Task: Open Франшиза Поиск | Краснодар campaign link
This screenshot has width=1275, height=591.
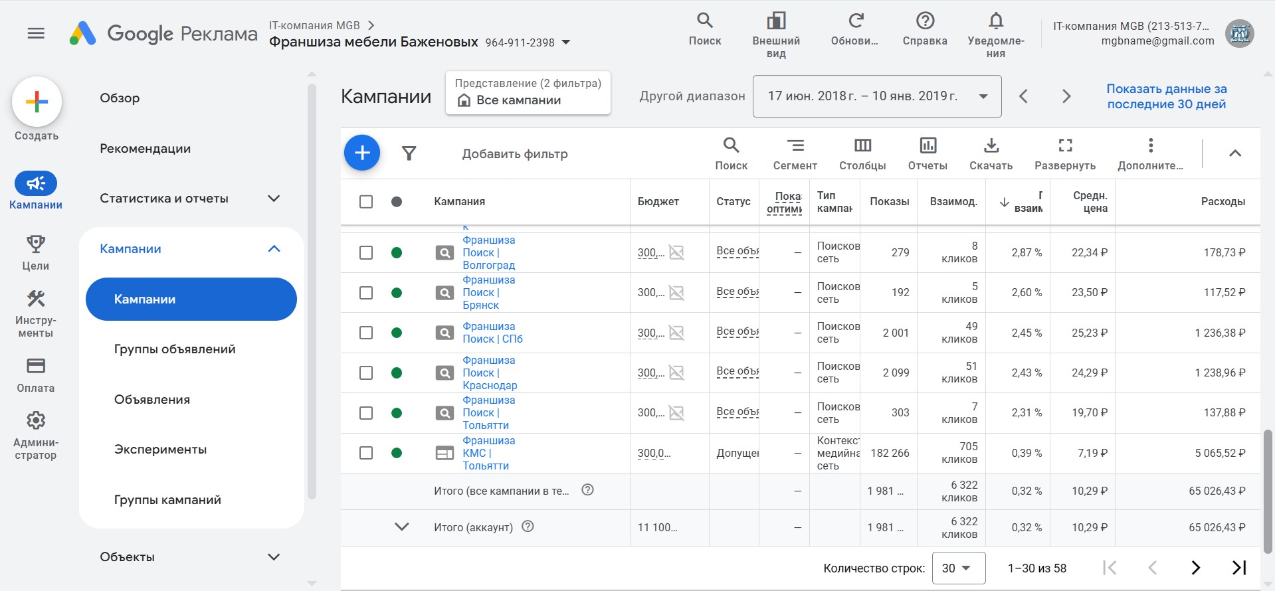Action: 490,373
